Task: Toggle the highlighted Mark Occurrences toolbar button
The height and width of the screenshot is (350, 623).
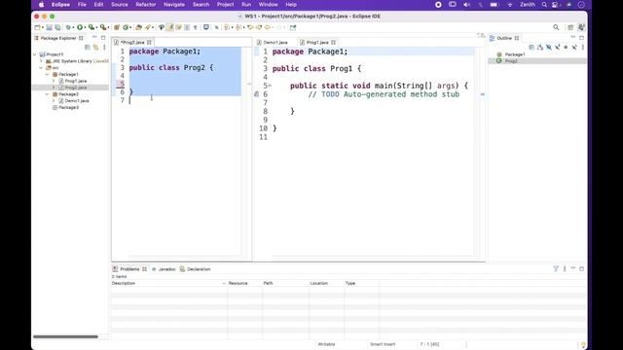Action: (x=170, y=27)
